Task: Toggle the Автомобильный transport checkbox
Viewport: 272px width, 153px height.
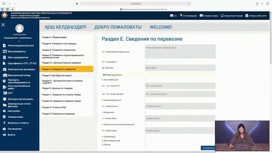Action: tap(145, 80)
